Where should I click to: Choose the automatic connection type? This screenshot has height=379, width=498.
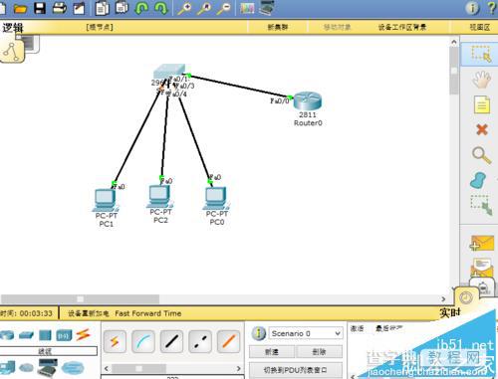115,341
